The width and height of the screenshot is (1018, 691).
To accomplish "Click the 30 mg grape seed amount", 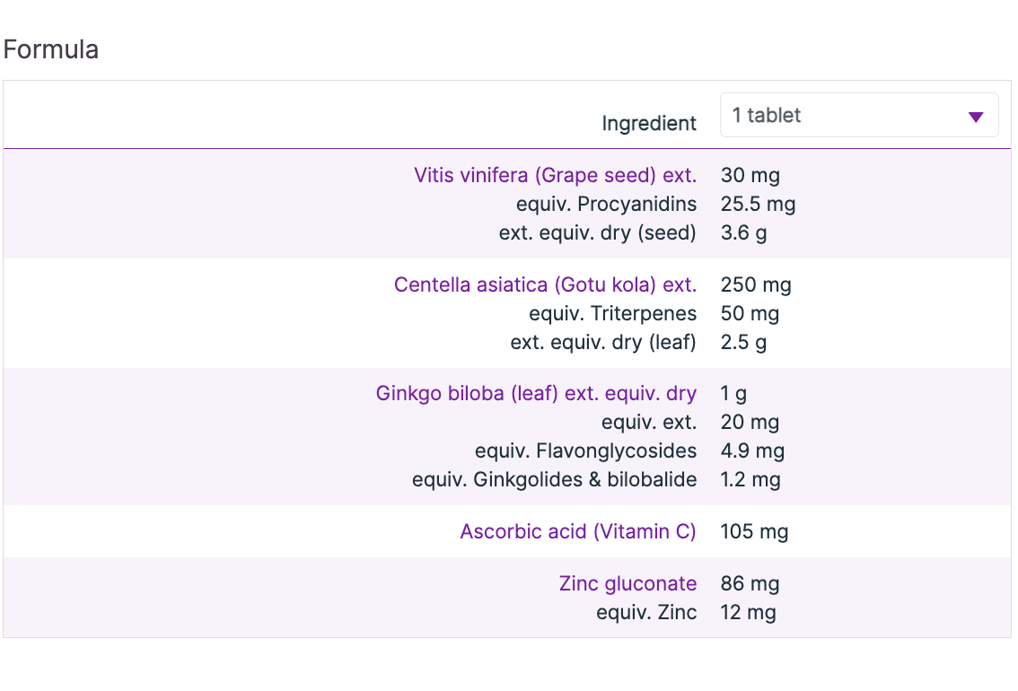I will tap(750, 175).
